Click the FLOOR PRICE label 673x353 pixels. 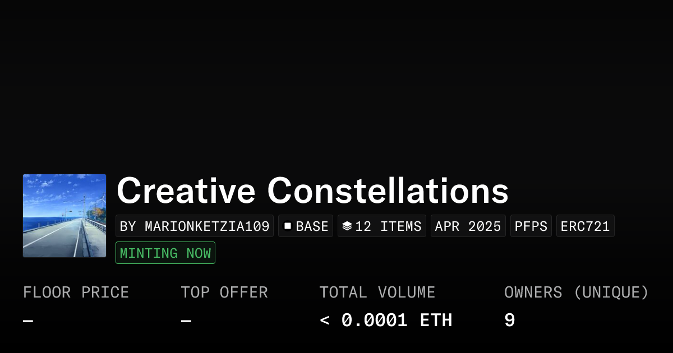point(76,292)
